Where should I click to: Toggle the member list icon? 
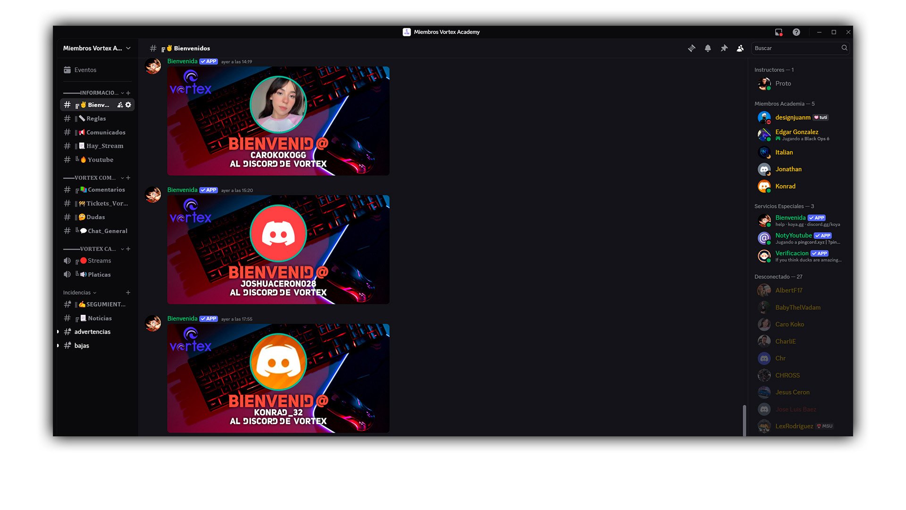[x=740, y=48]
